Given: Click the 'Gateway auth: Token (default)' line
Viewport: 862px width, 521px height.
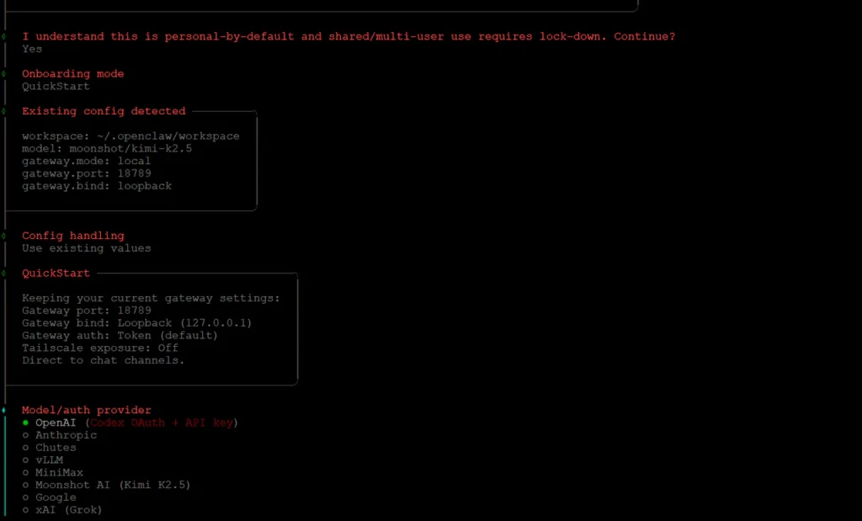Looking at the screenshot, I should click(120, 335).
